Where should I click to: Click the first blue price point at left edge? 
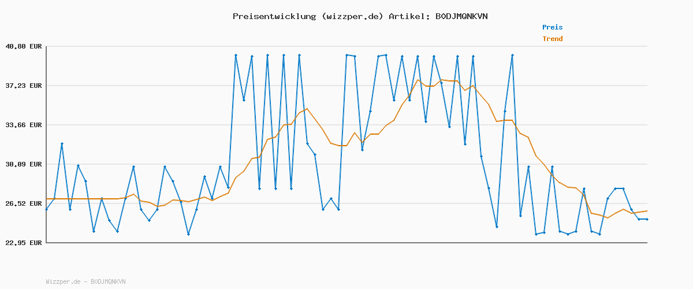coord(46,209)
